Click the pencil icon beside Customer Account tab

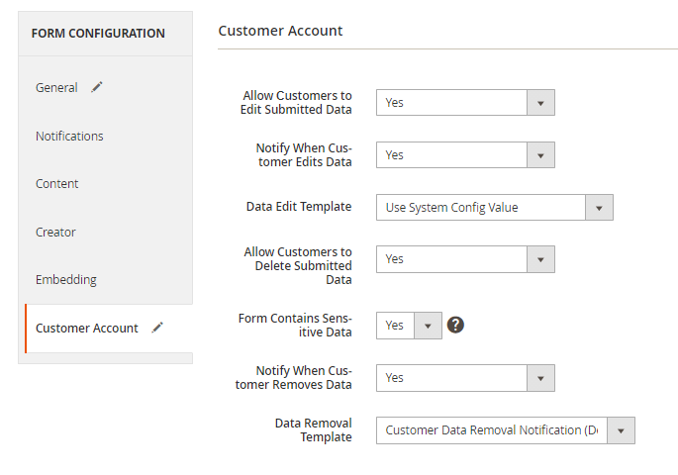157,328
